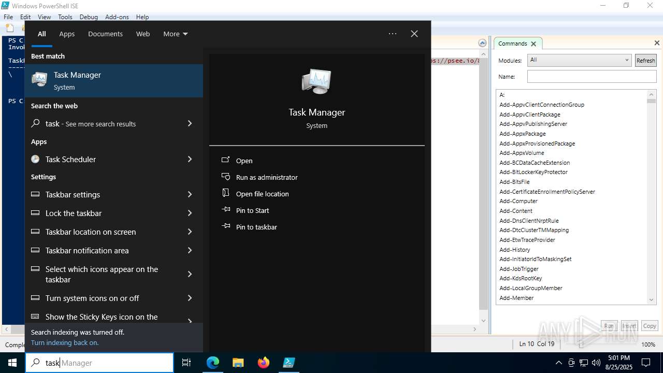Click the Pin to Start pin icon
The width and height of the screenshot is (663, 373).
(x=225, y=210)
